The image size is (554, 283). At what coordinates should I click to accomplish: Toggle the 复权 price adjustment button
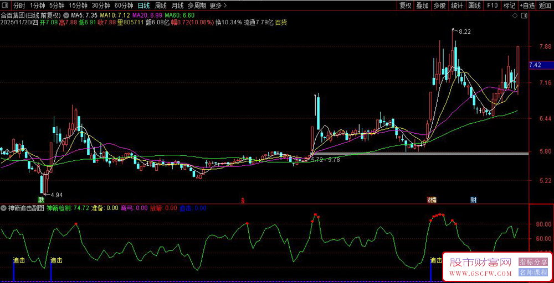[406, 6]
